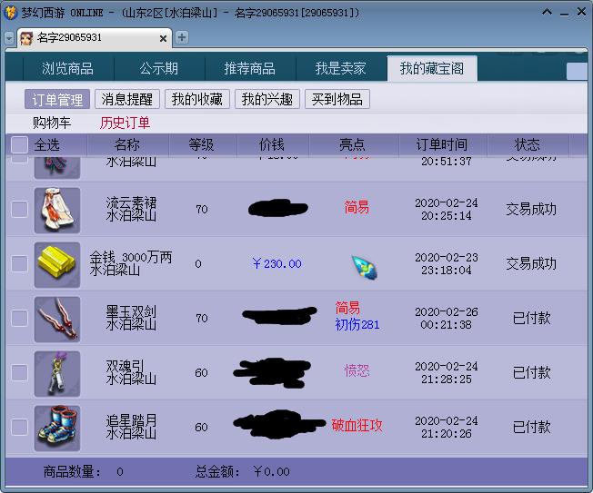Image resolution: width=593 pixels, height=493 pixels.
Task: Tick the checkbox for 追星踏月 row
Action: [19, 427]
